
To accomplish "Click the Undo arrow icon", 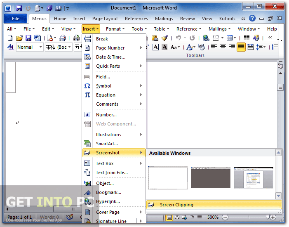I will click(179, 38).
